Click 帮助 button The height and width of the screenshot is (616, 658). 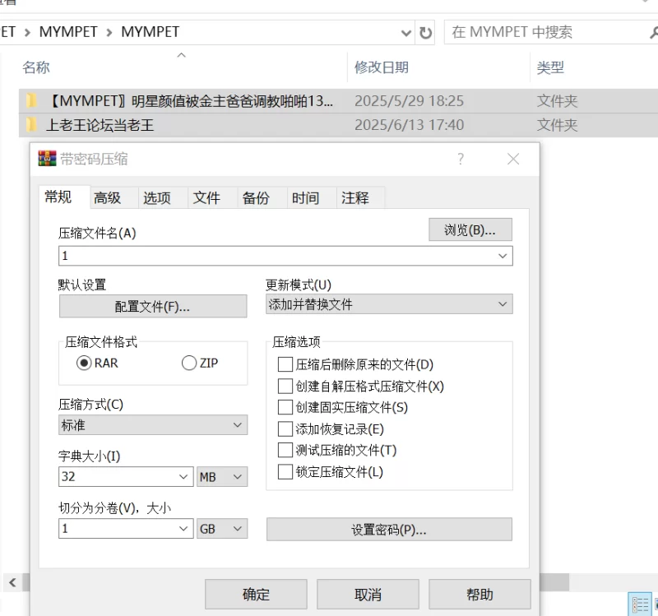click(x=480, y=594)
